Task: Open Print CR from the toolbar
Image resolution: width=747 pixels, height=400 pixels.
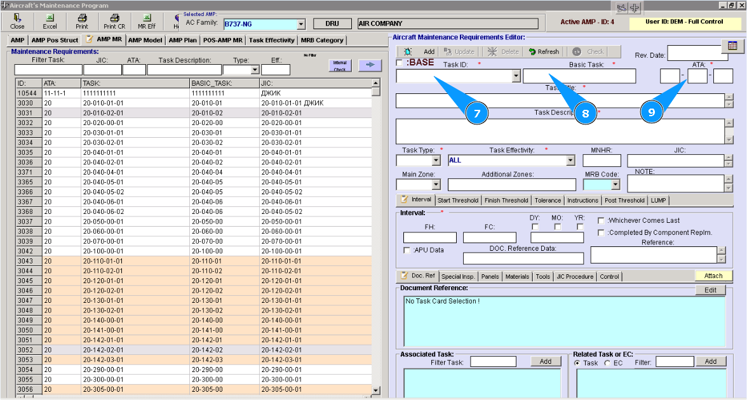Action: click(114, 20)
